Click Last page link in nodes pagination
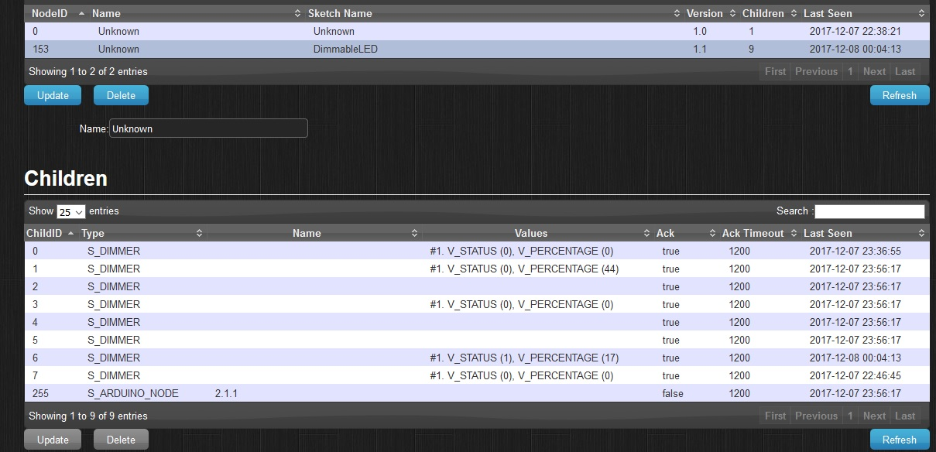Image resolution: width=936 pixels, height=452 pixels. pos(905,71)
